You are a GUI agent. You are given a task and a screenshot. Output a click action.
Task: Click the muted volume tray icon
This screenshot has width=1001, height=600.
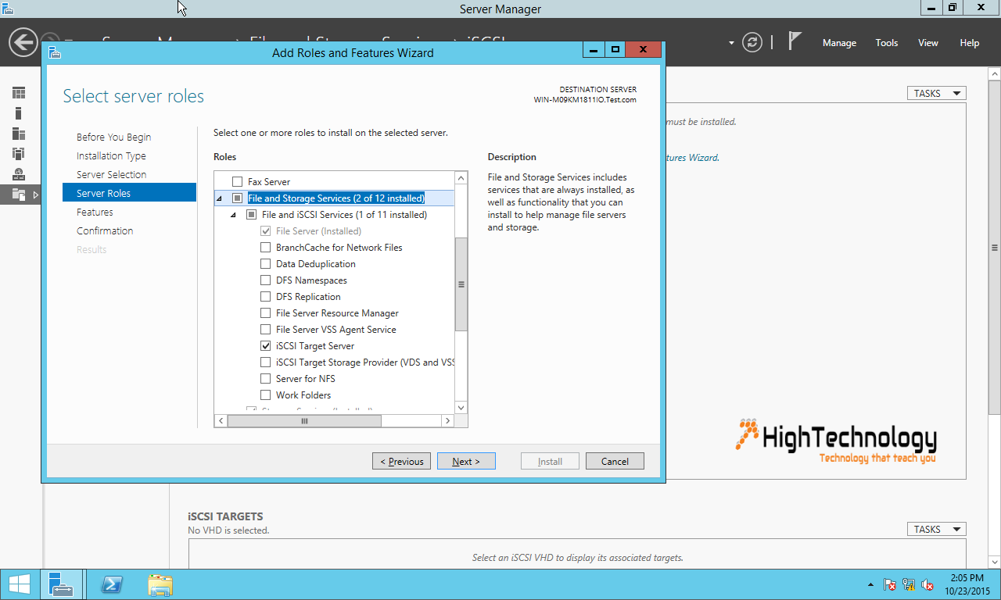pos(927,584)
